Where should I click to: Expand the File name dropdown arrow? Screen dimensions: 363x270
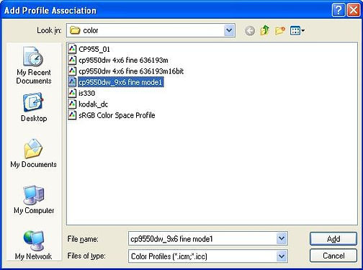[x=282, y=238]
